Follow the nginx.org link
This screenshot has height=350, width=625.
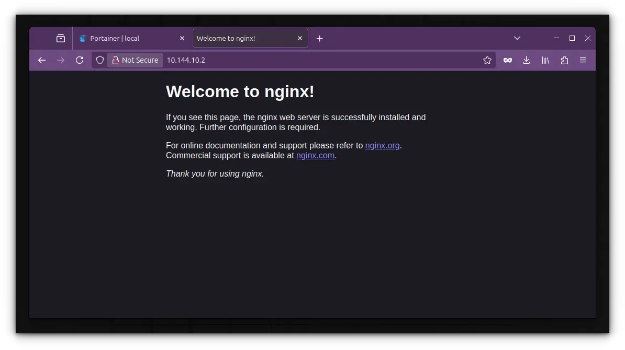click(382, 145)
